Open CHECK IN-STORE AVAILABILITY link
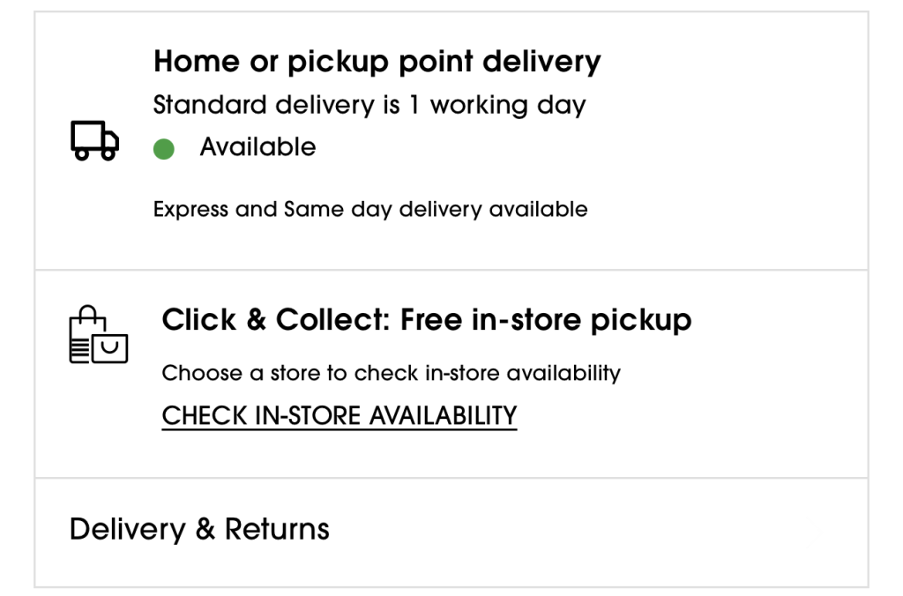Viewport: 903px width, 596px height. tap(339, 415)
